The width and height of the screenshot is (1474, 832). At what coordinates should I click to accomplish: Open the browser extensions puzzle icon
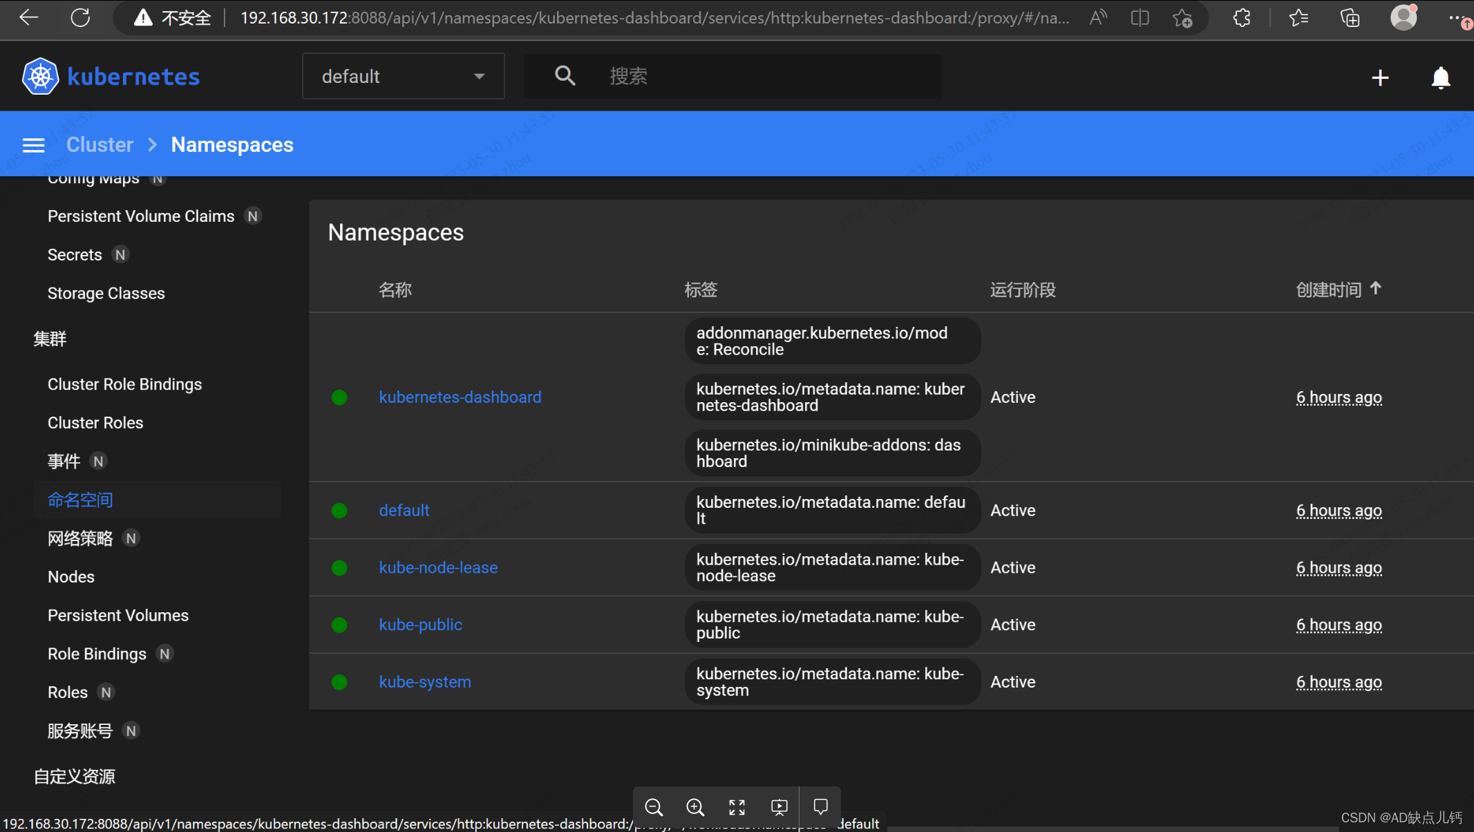point(1242,18)
